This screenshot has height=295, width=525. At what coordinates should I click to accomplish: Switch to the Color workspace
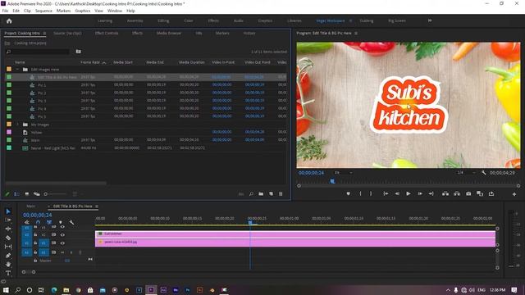189,20
